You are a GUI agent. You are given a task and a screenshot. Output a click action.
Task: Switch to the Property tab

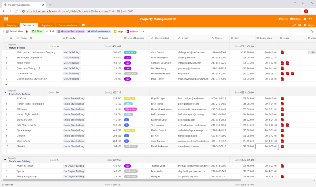[x=11, y=25]
